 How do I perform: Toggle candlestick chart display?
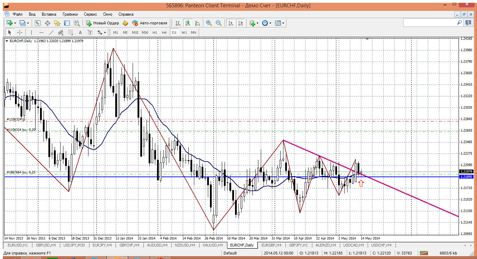pos(188,23)
